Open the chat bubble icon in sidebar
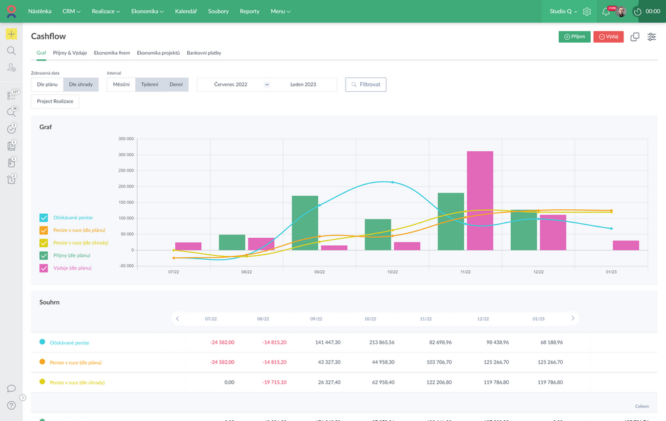The image size is (666, 421). tap(11, 388)
